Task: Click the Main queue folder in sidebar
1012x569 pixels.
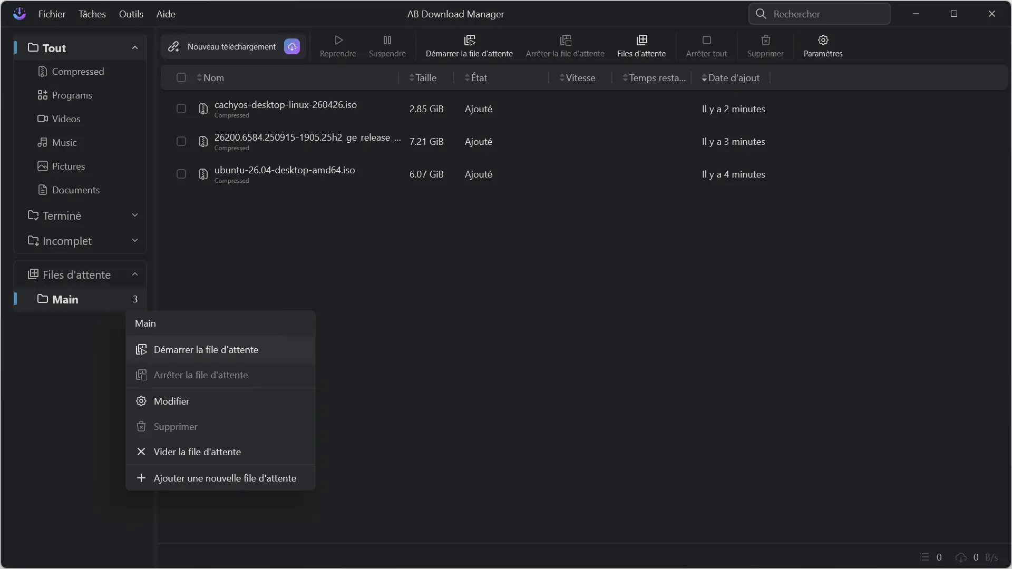Action: coord(80,299)
